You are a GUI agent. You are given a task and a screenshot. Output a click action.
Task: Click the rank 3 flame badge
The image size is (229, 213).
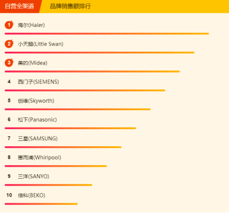click(x=9, y=63)
